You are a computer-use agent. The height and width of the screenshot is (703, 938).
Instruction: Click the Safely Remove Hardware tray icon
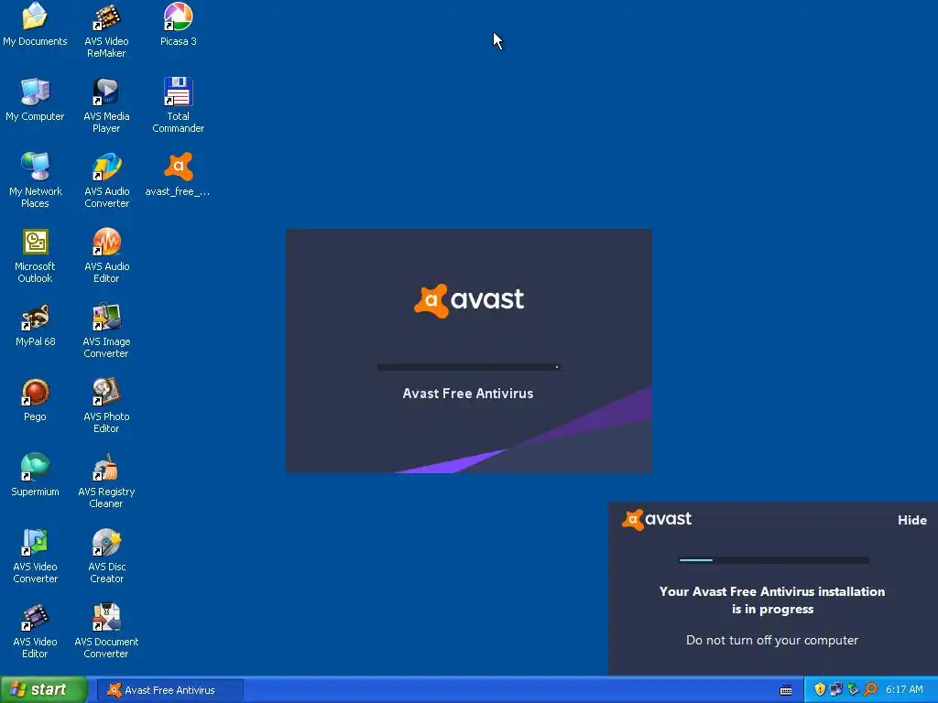pos(854,689)
